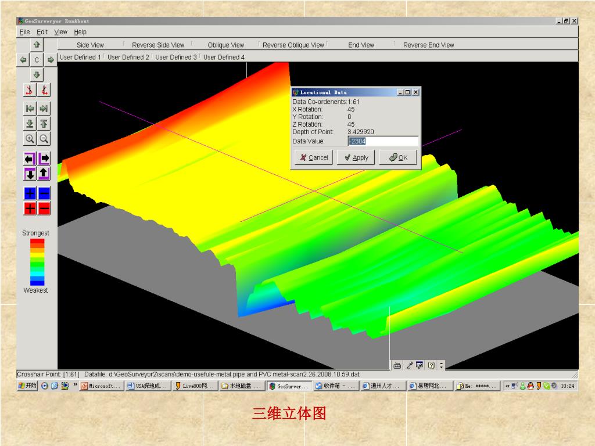Open the File menu

(x=24, y=32)
